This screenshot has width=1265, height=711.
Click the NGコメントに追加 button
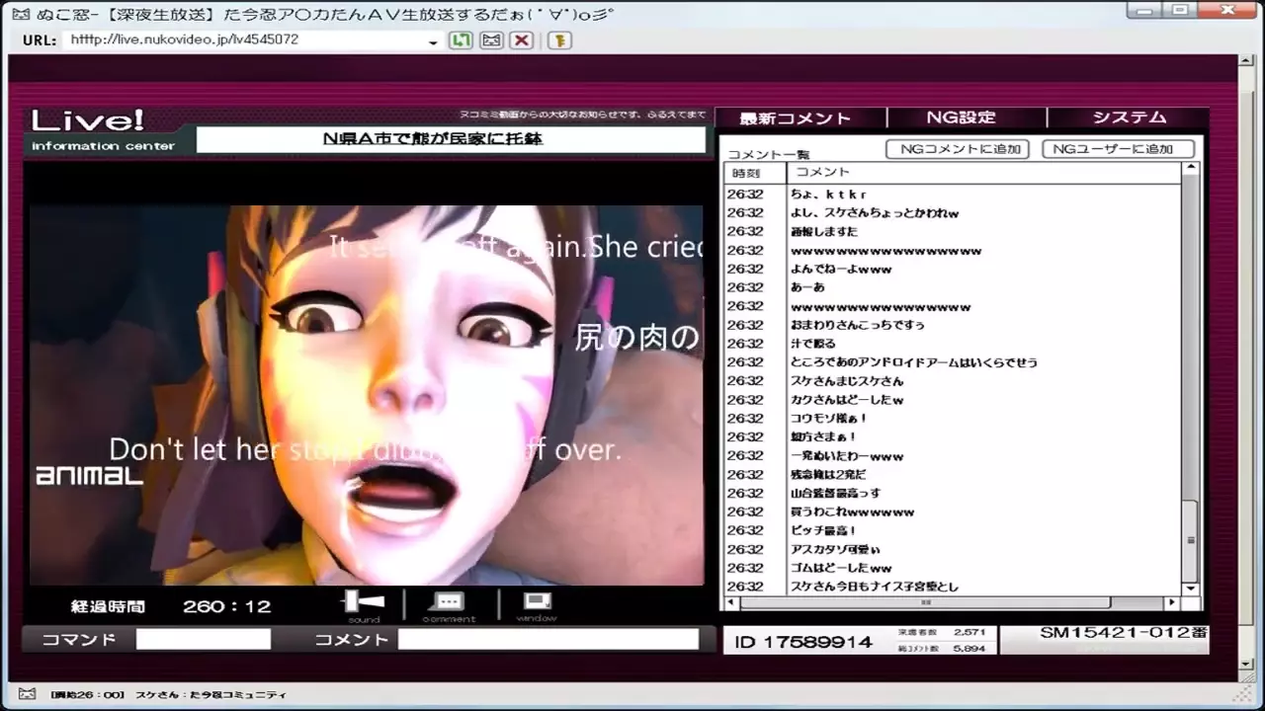pos(958,149)
